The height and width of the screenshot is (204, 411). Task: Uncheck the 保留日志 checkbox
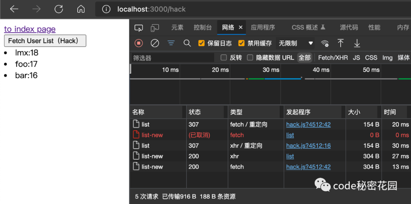pyautogui.click(x=201, y=43)
